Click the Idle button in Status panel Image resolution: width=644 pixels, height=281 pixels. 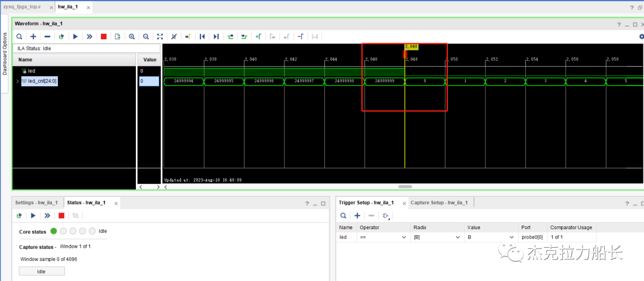point(42,271)
